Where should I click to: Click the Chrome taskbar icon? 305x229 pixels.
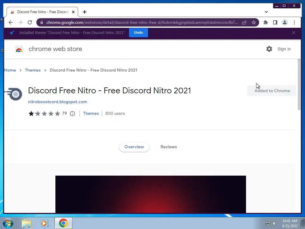click(x=63, y=223)
